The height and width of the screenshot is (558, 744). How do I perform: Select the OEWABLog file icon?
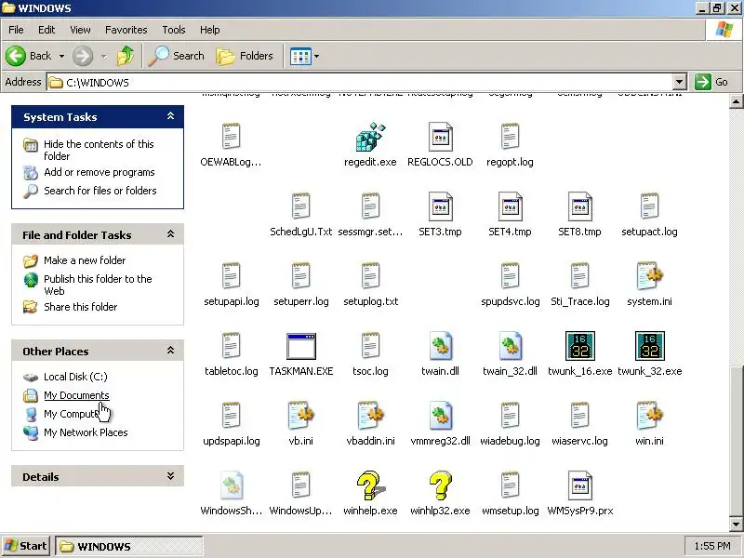click(231, 137)
